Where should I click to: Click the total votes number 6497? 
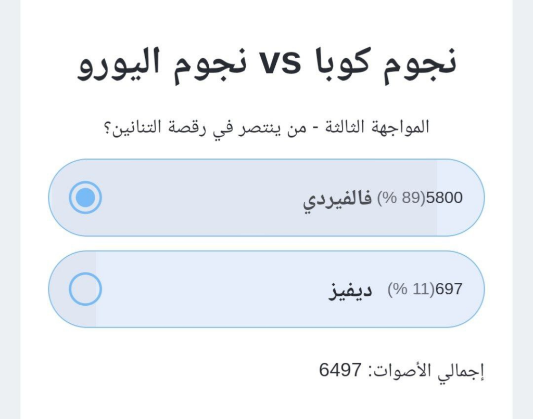coord(340,370)
